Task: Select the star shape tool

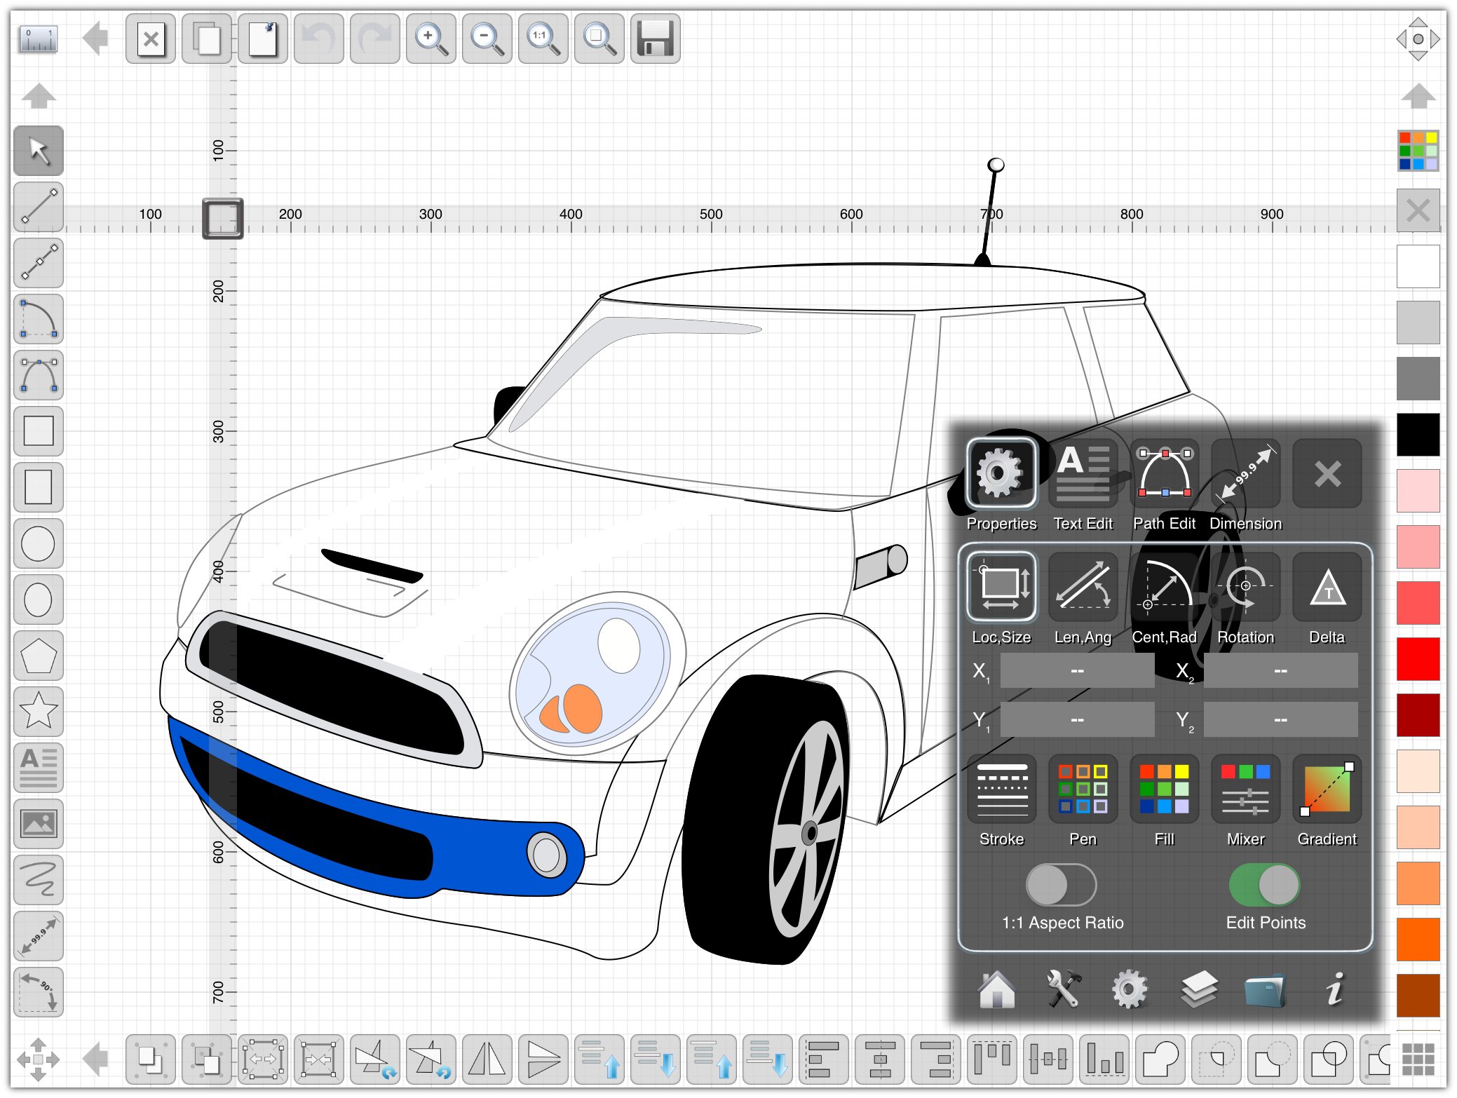Action: point(38,711)
